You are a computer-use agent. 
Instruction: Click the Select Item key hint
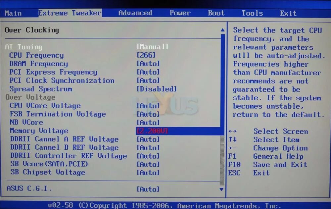click(276, 140)
